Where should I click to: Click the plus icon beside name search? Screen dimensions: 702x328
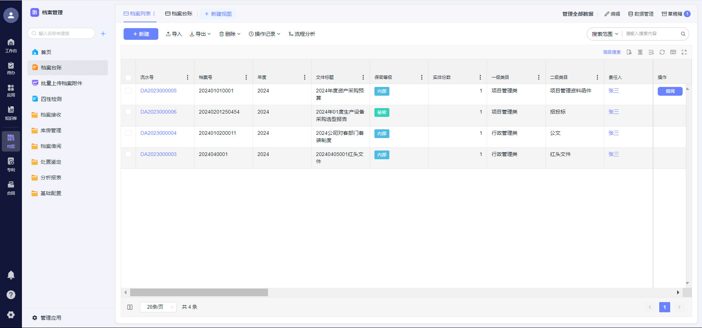pos(103,34)
